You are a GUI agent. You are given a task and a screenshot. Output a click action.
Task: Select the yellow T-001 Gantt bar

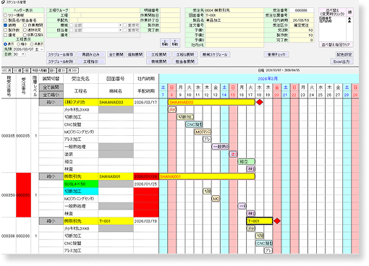[x=260, y=221]
